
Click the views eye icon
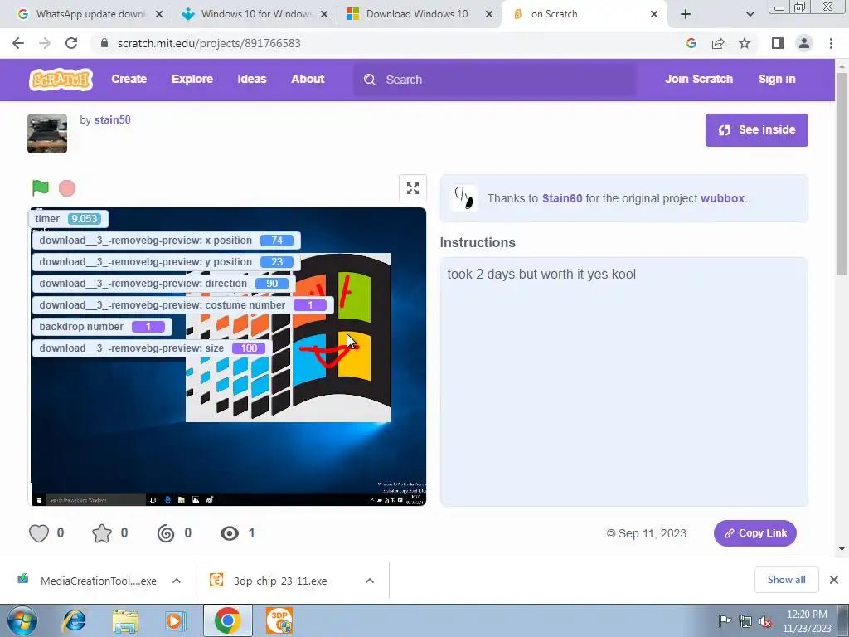click(x=230, y=533)
